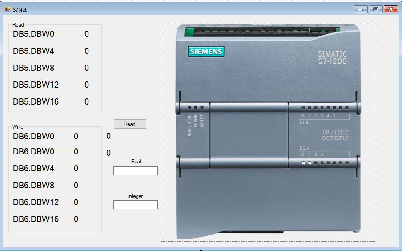Select the DB6.DBW0 label directly above DB6.DBW4
The height and width of the screenshot is (251, 402).
[34, 152]
